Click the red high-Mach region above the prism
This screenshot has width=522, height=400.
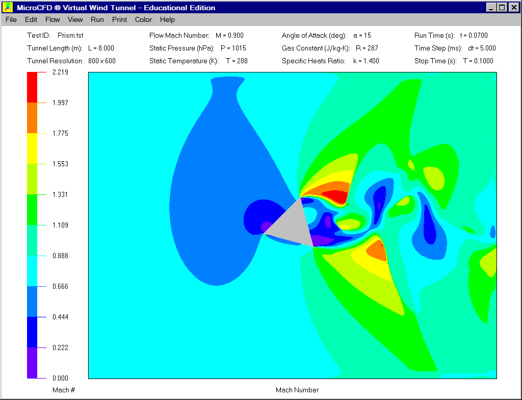pos(336,196)
